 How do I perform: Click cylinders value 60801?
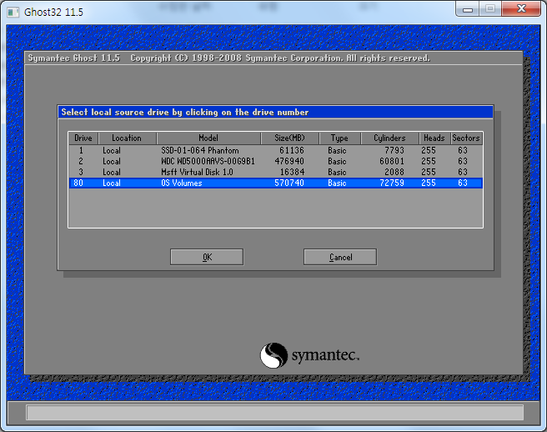(x=392, y=161)
